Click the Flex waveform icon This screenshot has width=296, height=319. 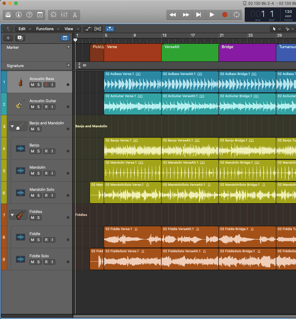click(x=98, y=29)
